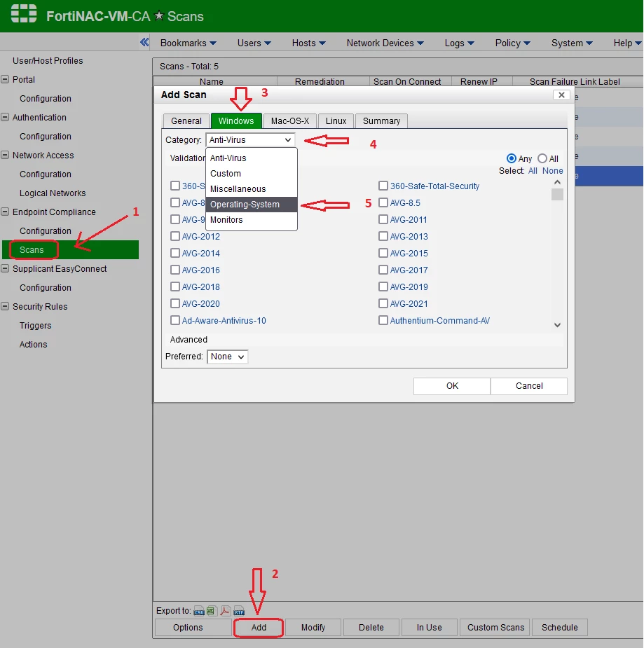This screenshot has width=644, height=648.
Task: Collapse the Network Access tree node
Action: (5, 155)
